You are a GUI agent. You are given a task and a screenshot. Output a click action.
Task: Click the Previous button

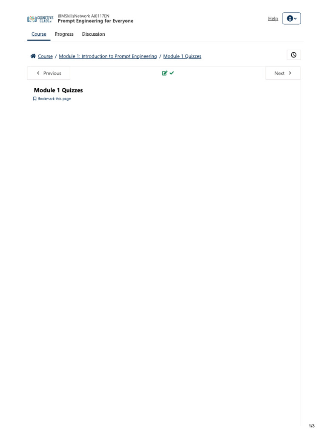pos(49,73)
